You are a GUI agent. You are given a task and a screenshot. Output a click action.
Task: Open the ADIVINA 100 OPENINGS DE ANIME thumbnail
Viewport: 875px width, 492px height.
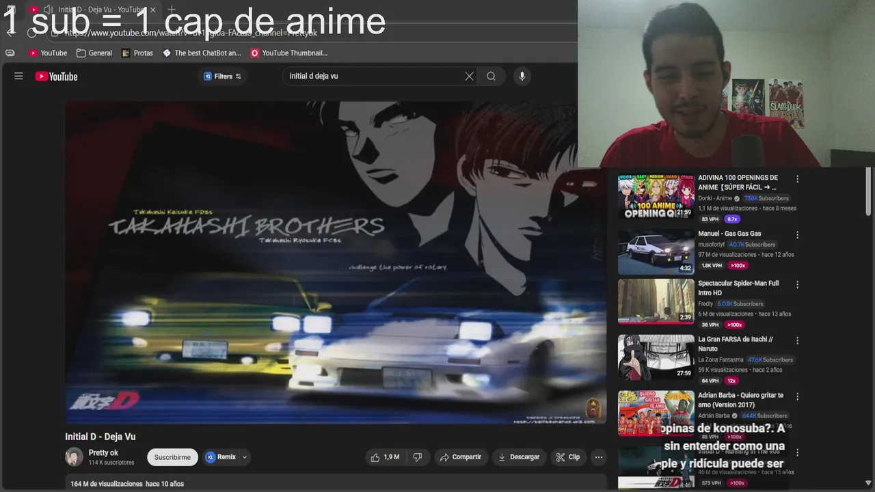(656, 197)
